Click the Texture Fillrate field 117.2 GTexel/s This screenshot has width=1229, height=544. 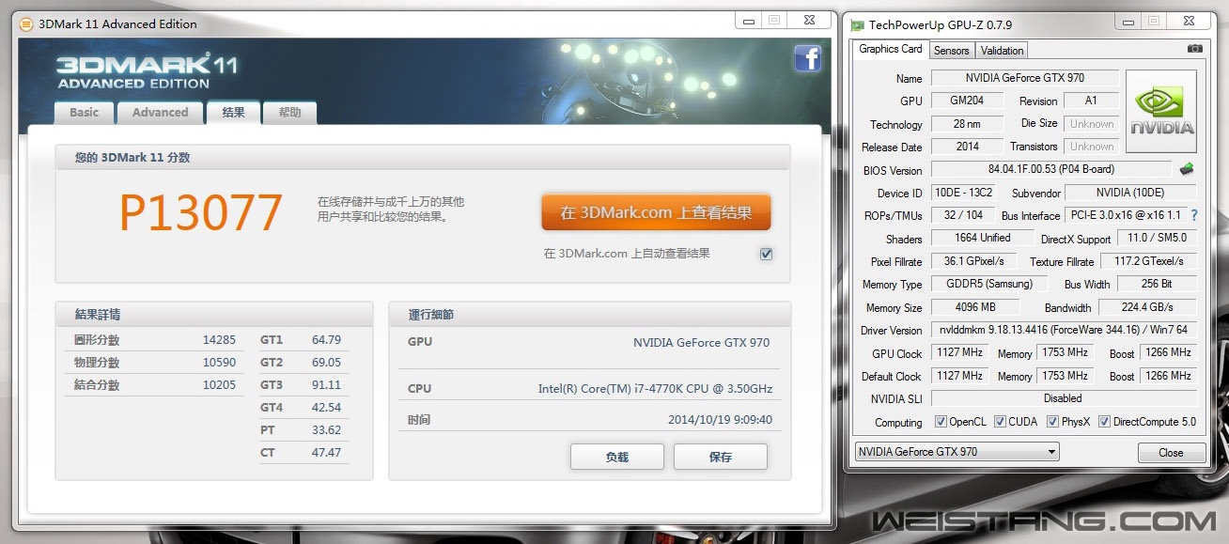[x=1147, y=261]
